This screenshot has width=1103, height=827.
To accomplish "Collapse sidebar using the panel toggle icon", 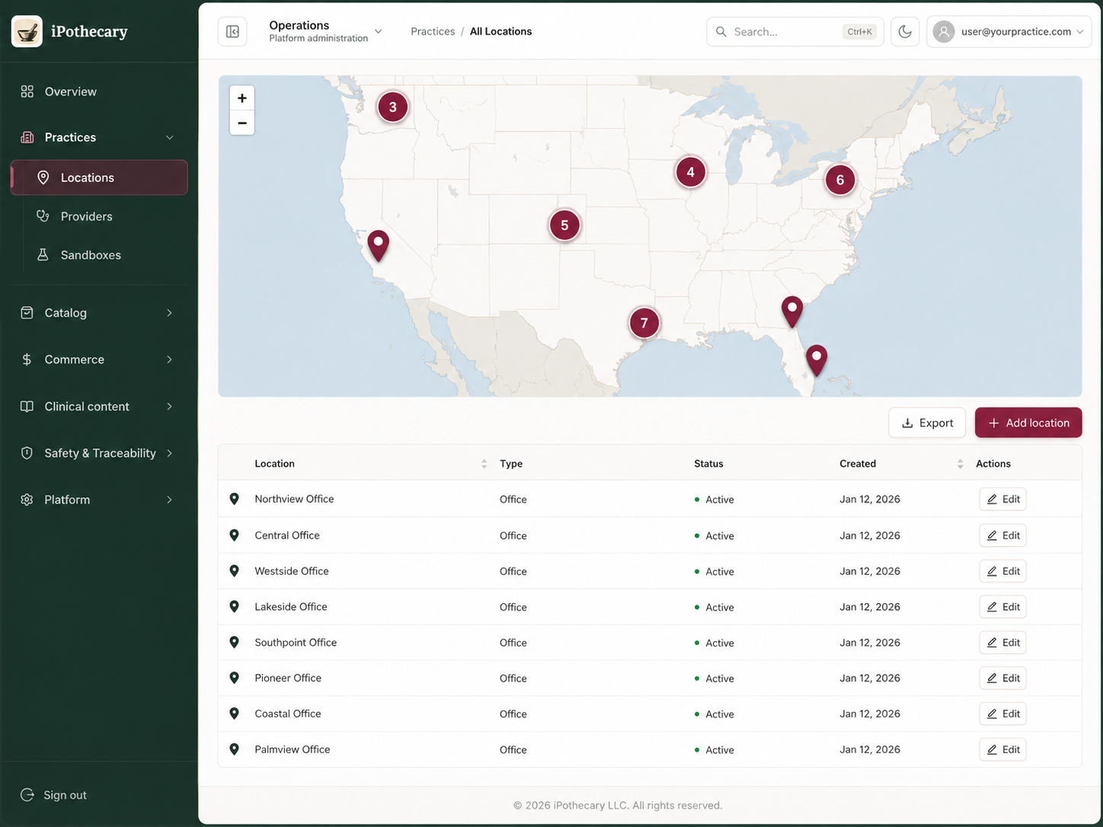I will tap(232, 31).
